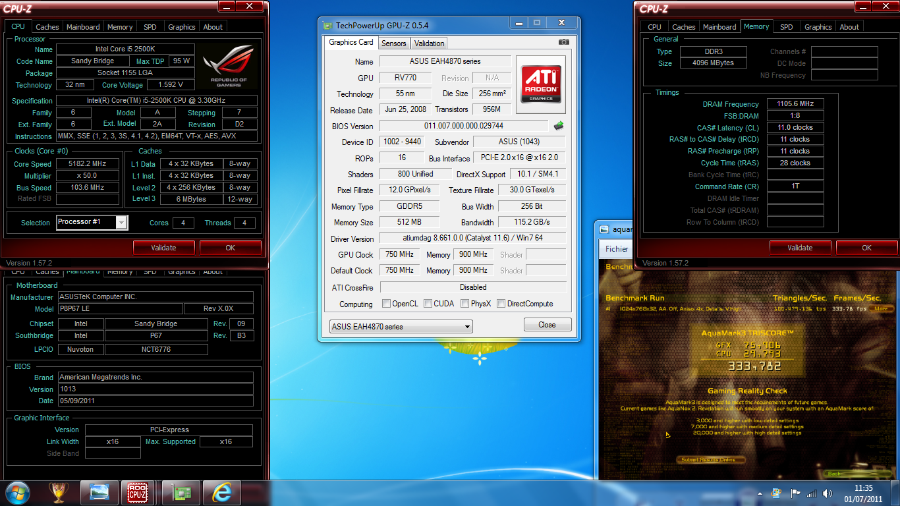
Task: Click the colored Windows flag tray icon
Action: tap(777, 493)
